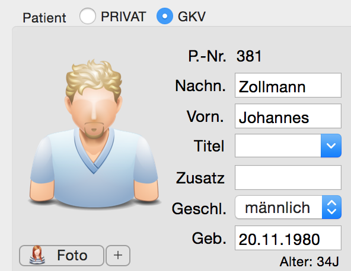Click inside the Titel combo box field
Image resolution: width=351 pixels, height=271 pixels.
(x=278, y=146)
